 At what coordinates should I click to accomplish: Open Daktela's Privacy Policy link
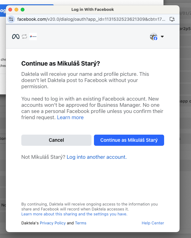tap(53, 223)
